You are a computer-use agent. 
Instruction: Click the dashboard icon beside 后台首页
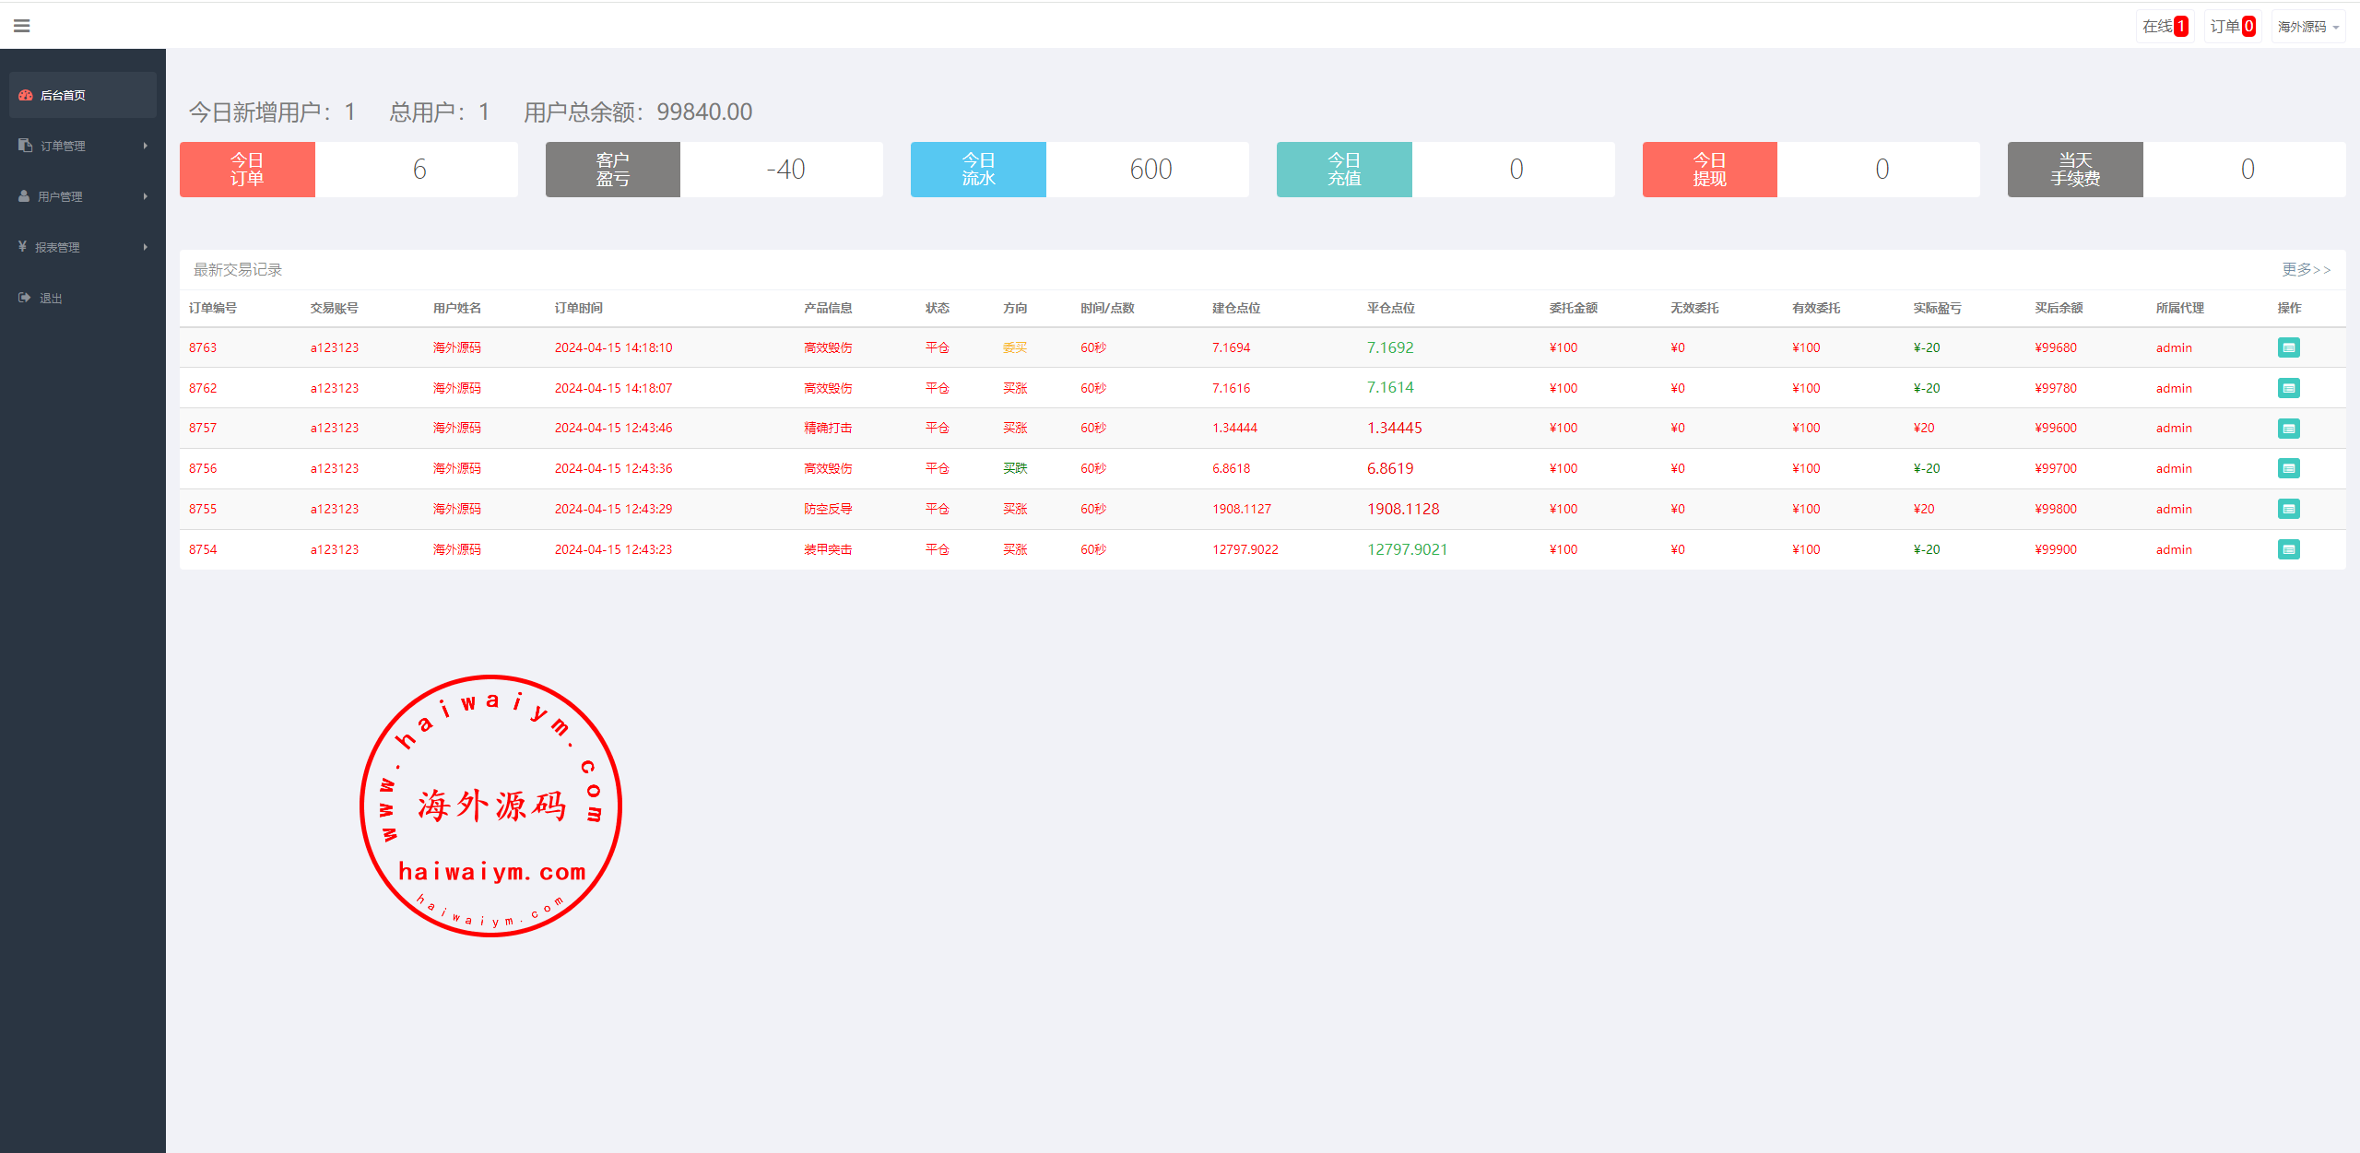pos(26,95)
